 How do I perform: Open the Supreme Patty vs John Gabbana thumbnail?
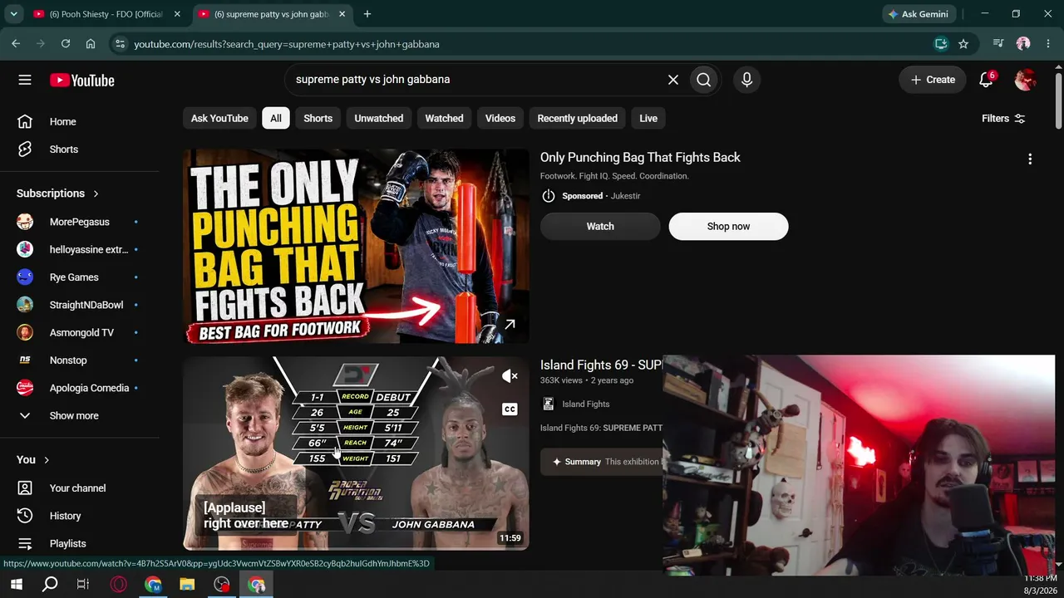[x=356, y=453]
